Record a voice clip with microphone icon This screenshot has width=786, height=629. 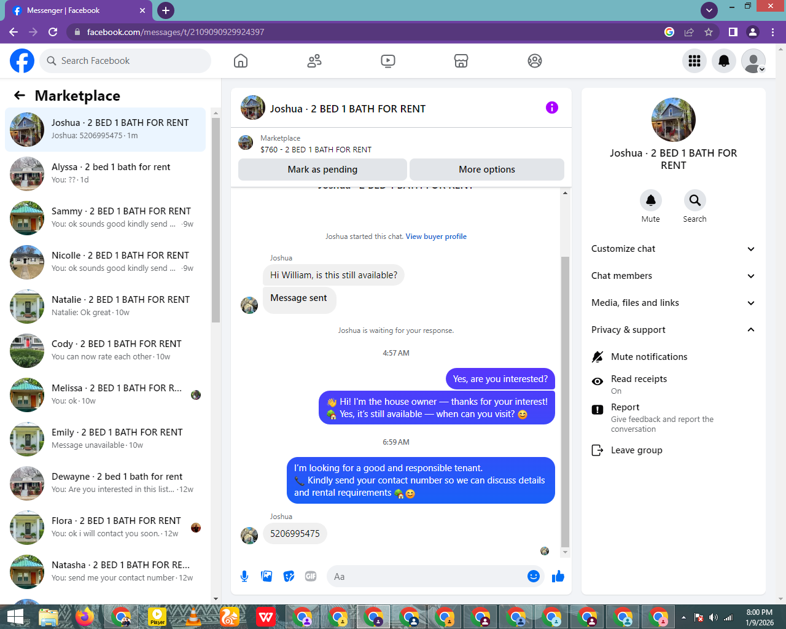(244, 576)
